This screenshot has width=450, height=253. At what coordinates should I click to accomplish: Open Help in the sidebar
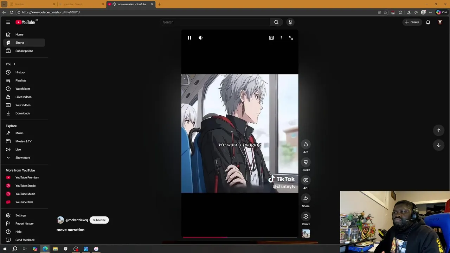[24, 232]
